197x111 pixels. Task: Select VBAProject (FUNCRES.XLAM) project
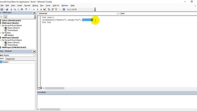[x=14, y=47]
